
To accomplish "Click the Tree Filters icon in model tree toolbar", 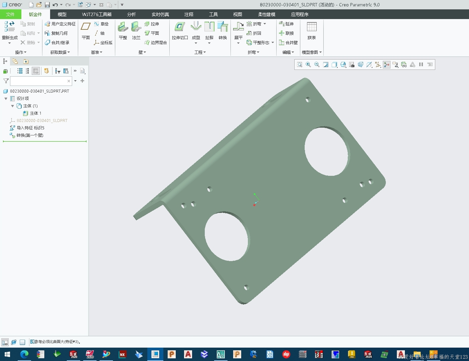I will pos(58,71).
